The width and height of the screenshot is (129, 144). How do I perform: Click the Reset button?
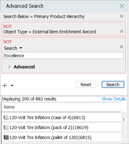(86, 85)
